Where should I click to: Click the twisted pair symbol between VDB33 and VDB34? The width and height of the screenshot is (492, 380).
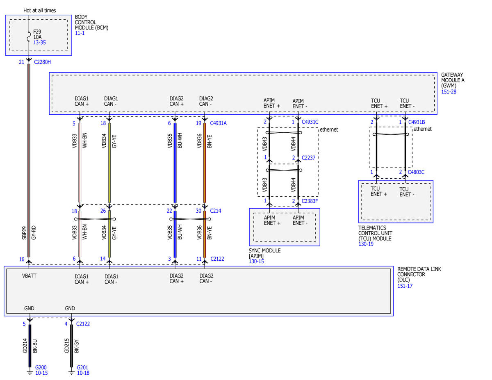(94, 219)
